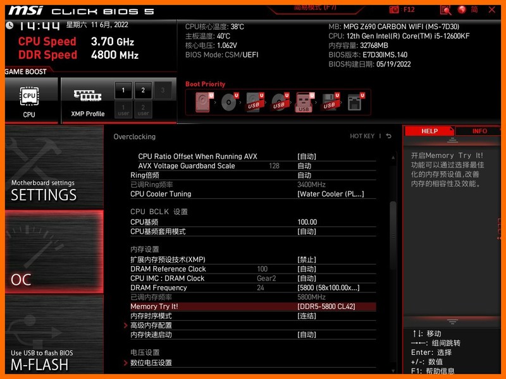Select the CD/DVD boot priority icon
506x379 pixels.
point(228,101)
